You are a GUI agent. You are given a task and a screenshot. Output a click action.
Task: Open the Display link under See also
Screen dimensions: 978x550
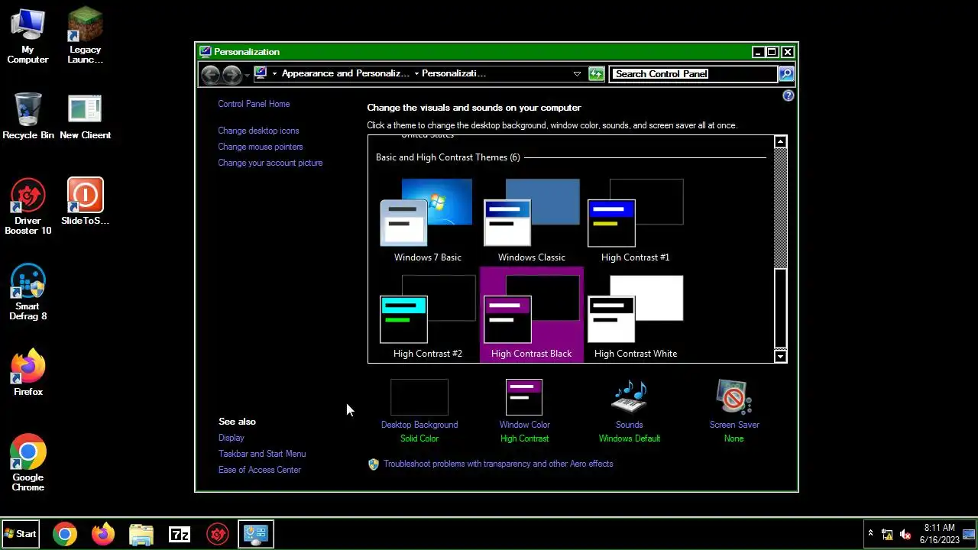click(x=231, y=438)
